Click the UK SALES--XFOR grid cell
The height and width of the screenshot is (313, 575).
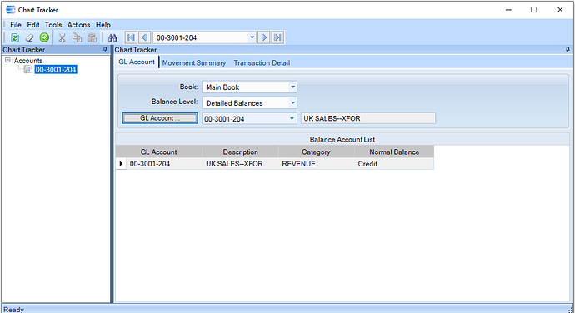click(240, 164)
